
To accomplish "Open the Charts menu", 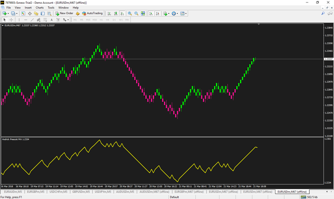I will coord(40,8).
